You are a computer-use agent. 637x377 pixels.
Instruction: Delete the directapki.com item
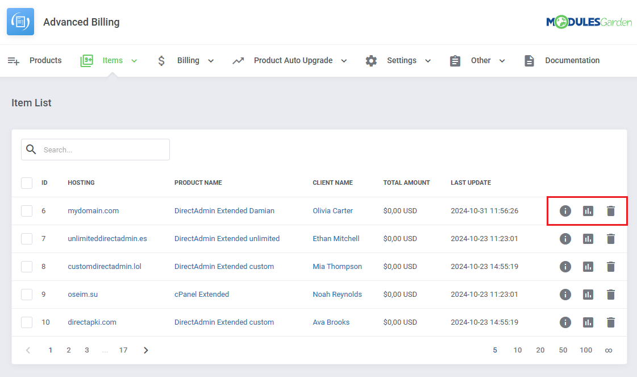click(611, 322)
